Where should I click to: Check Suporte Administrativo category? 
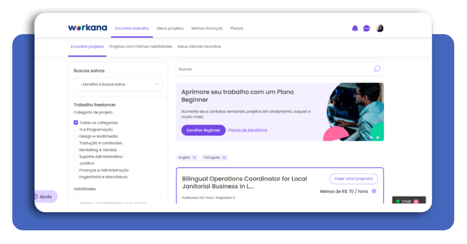[76, 156]
